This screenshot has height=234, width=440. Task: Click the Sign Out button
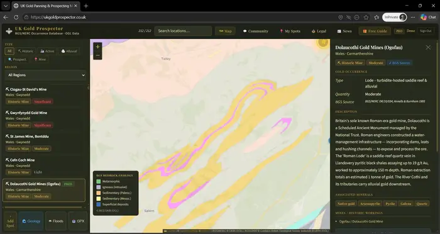pyautogui.click(x=426, y=31)
